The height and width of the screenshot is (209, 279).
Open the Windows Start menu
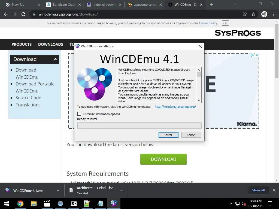coord(7,204)
